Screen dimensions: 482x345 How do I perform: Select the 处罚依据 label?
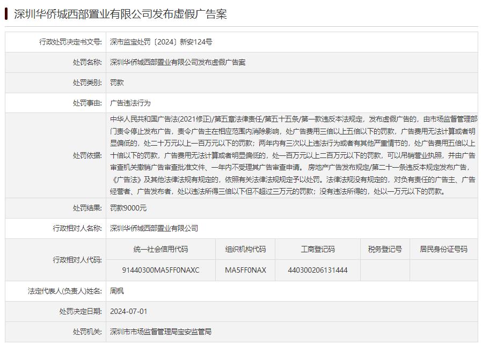point(87,155)
